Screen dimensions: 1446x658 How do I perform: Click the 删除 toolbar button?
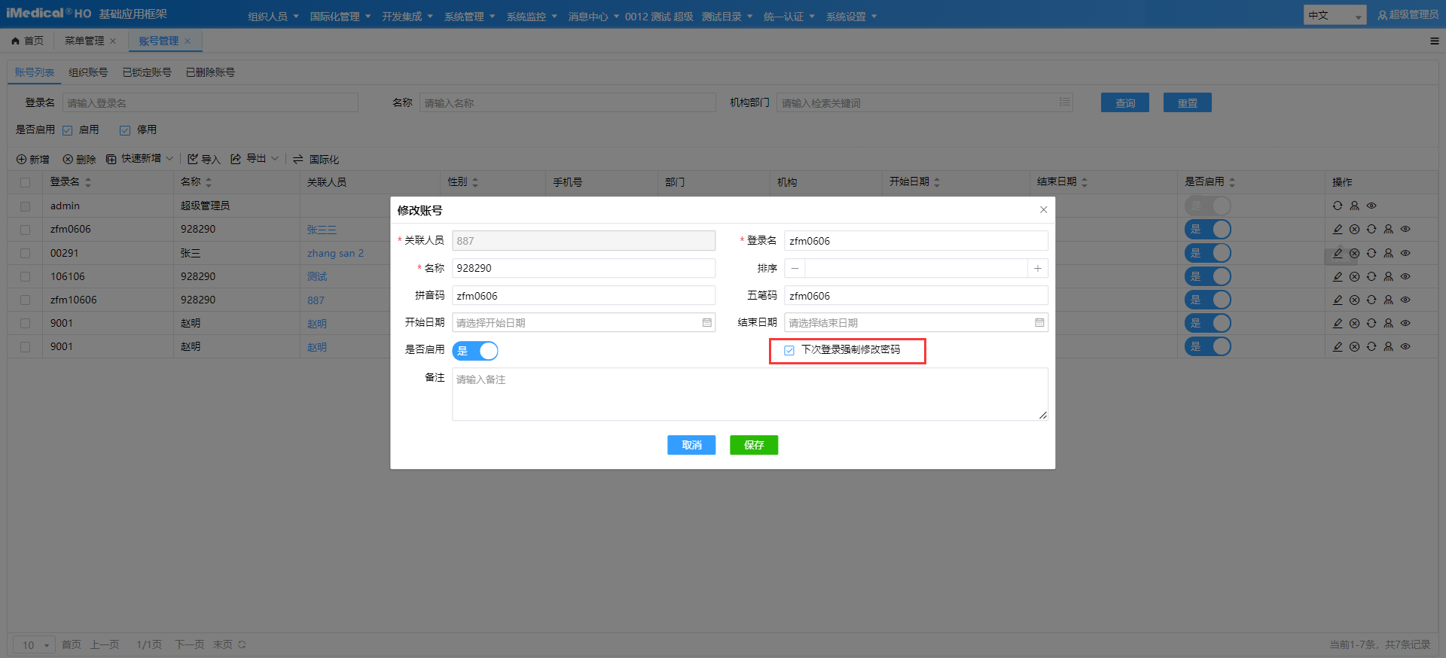[79, 160]
